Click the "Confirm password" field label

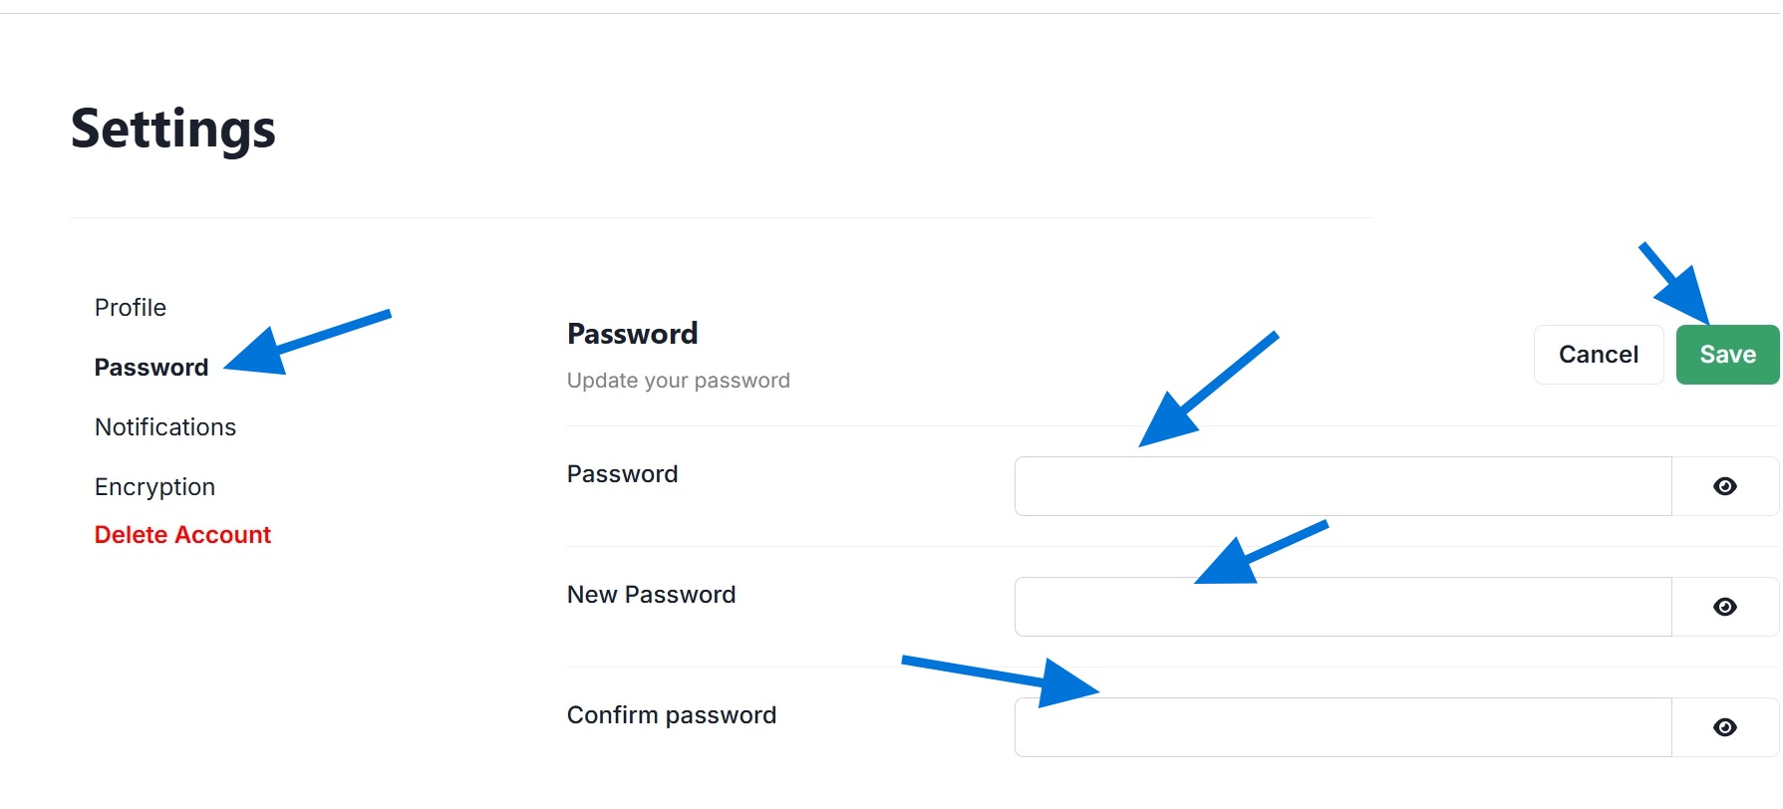671,715
